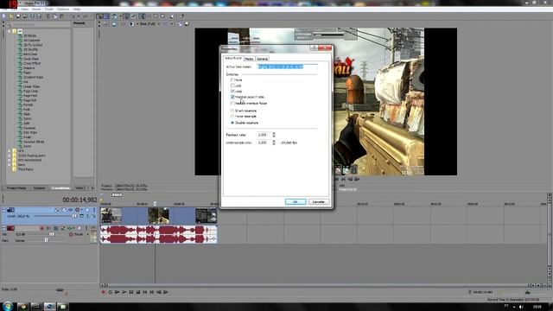Screen dimensions: 553x311
Task: Expand the GPU Accelerated folder
Action: click(10, 160)
